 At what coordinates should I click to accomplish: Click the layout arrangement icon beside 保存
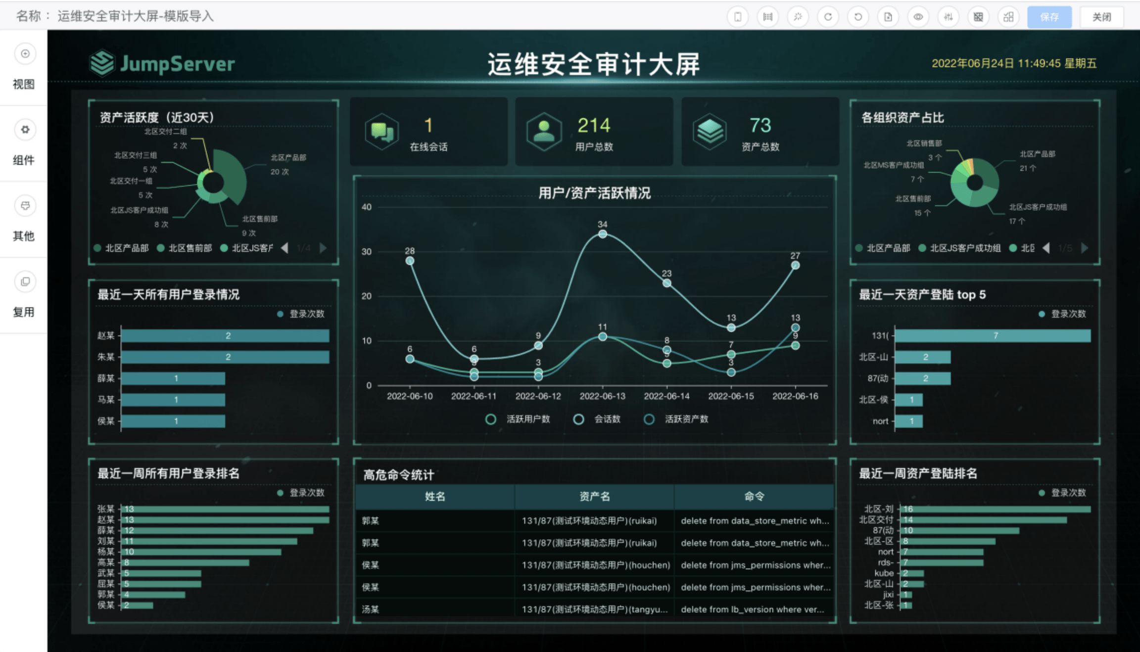click(1008, 16)
